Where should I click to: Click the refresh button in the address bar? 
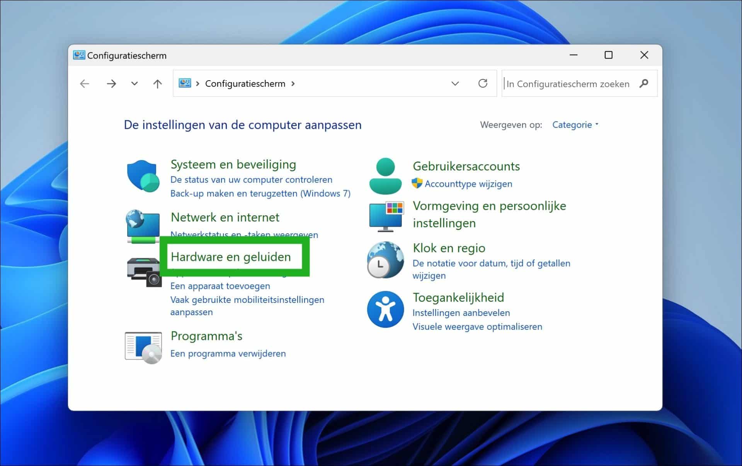click(483, 83)
